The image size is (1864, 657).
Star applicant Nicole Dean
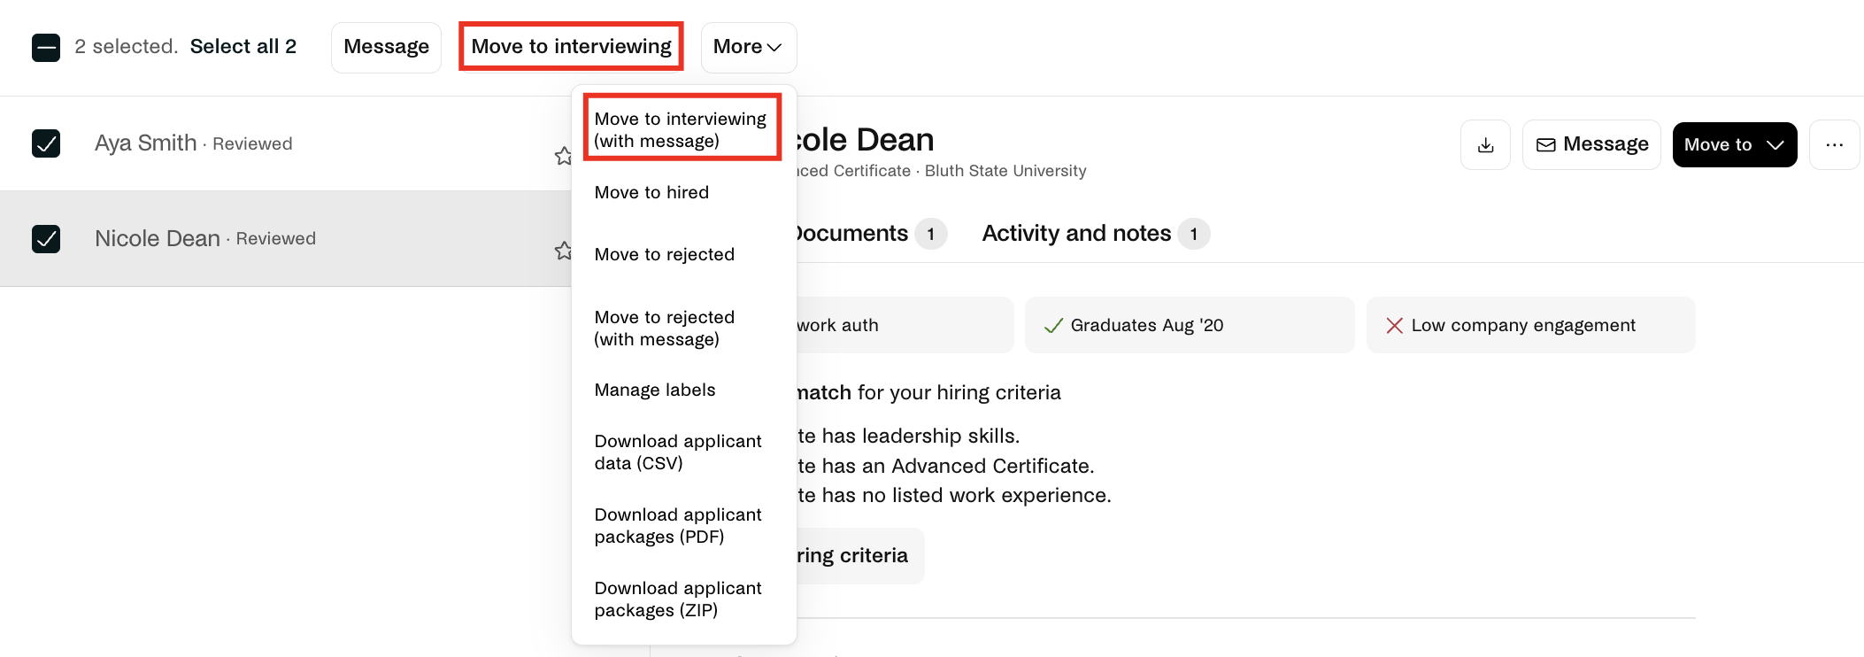pyautogui.click(x=563, y=251)
